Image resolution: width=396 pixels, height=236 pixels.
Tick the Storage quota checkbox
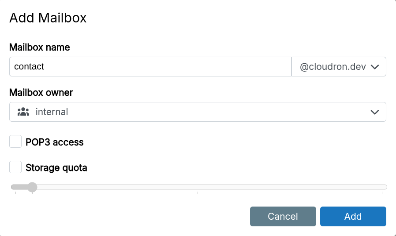(16, 167)
